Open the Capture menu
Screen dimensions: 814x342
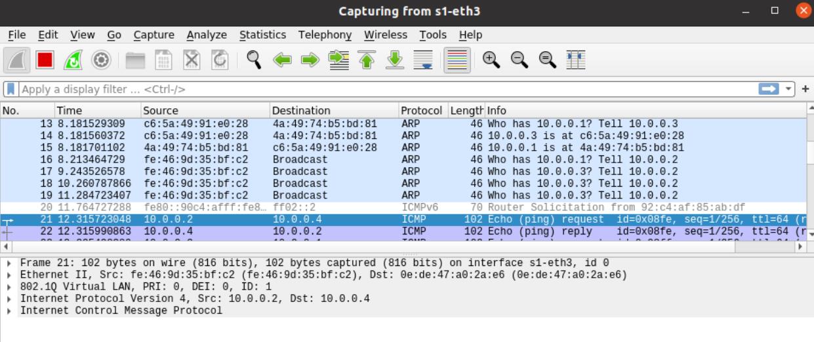(x=153, y=35)
